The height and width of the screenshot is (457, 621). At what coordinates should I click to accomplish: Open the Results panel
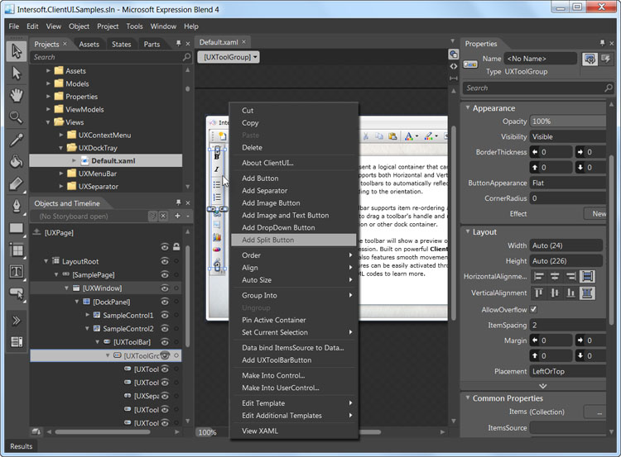21,446
